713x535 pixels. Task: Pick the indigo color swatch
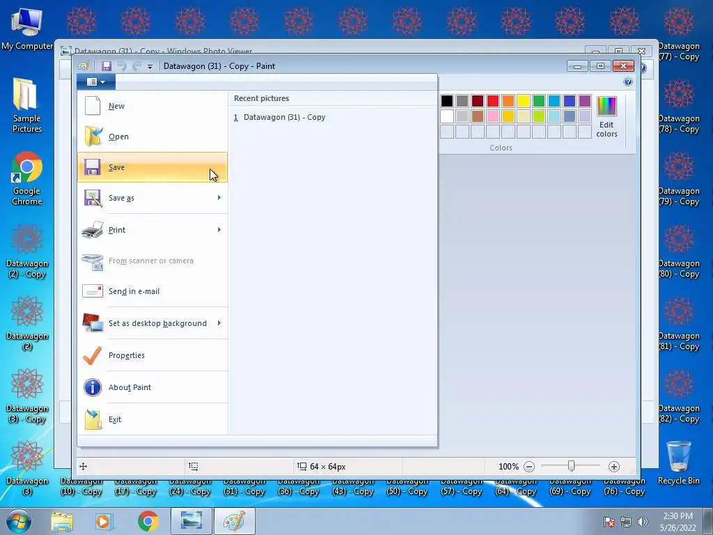click(x=570, y=101)
